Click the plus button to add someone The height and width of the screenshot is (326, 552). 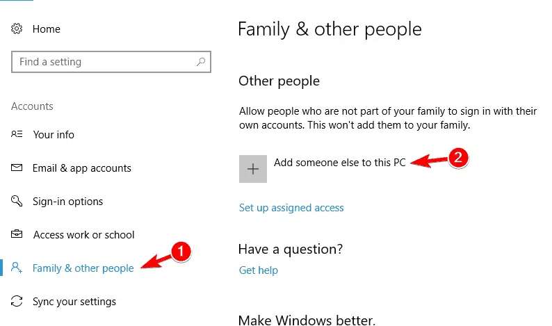[253, 169]
